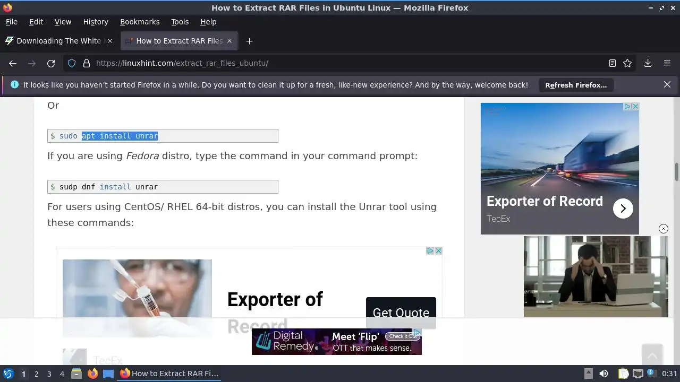Viewport: 680px width, 382px height.
Task: View site security padlock info
Action: click(87, 63)
